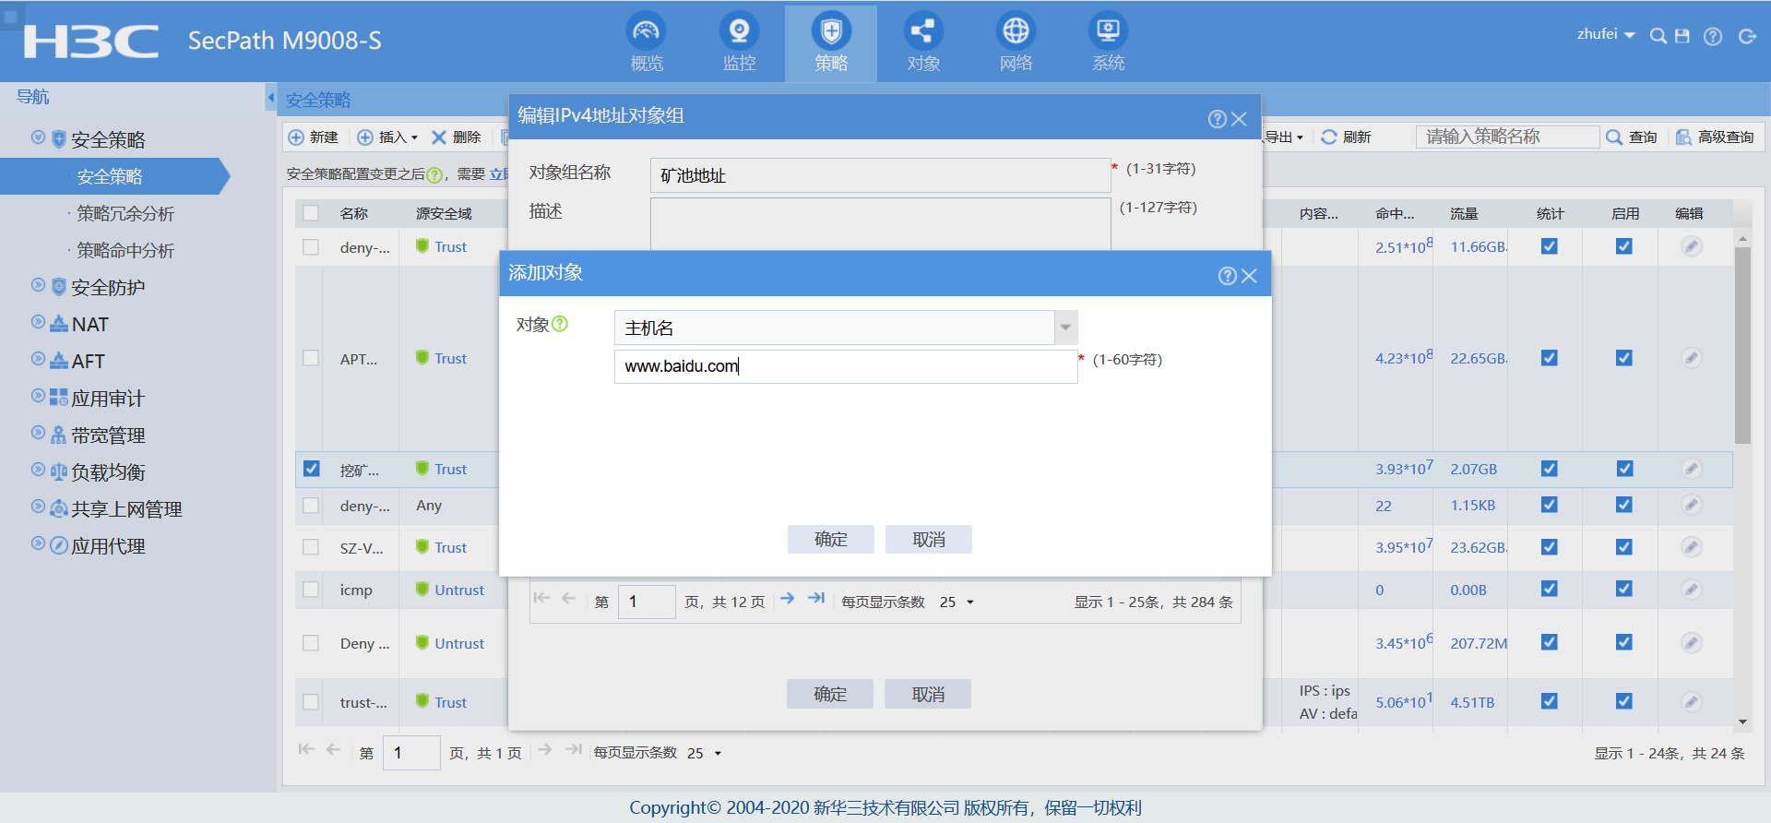Viewport: 1771px width, 823px height.
Task: Click 取消 in 编辑IPv4地址对象组 dialog
Action: tap(927, 694)
